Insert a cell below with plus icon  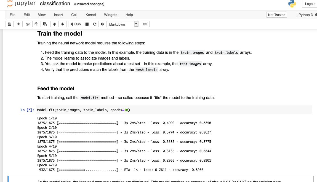click(x=18, y=24)
